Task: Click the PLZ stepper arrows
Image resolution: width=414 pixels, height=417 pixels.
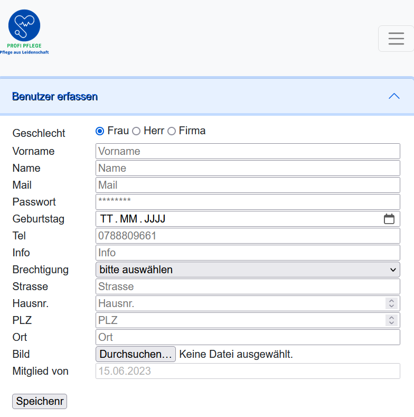Action: (391, 320)
